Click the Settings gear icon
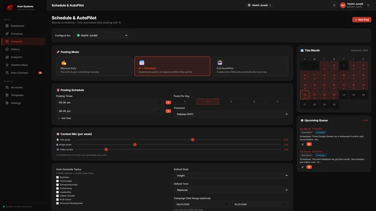Screen dimensions: 376x211 point(7,103)
